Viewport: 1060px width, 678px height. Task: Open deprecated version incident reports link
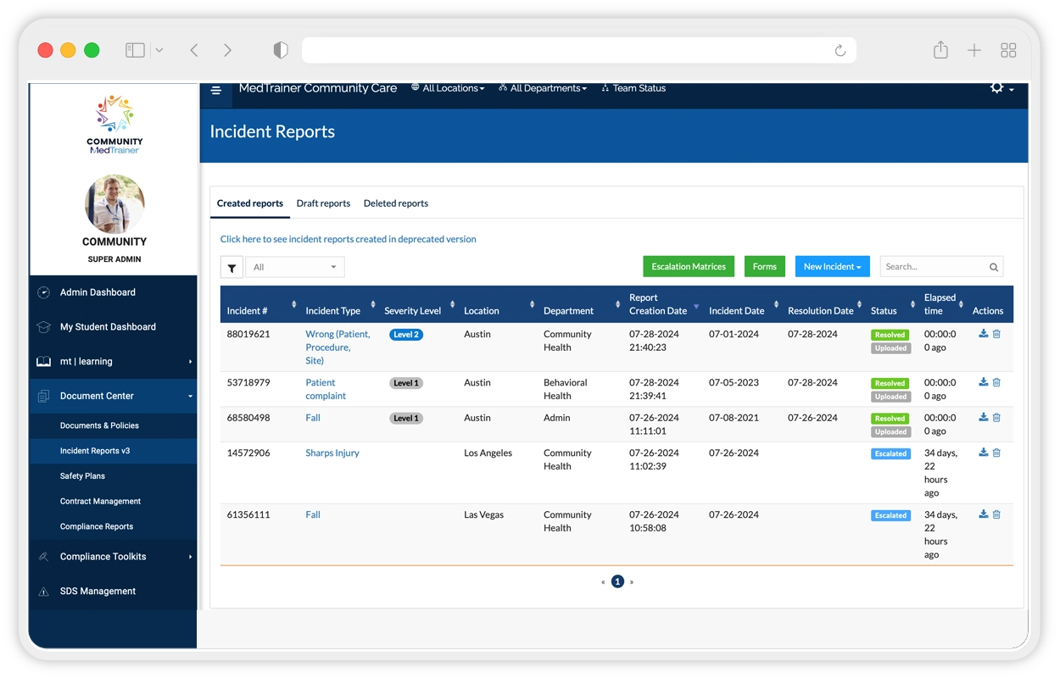coord(348,239)
